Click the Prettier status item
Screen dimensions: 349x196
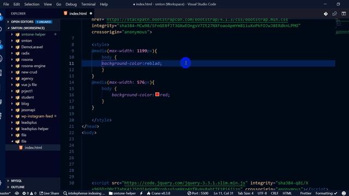click(x=305, y=193)
